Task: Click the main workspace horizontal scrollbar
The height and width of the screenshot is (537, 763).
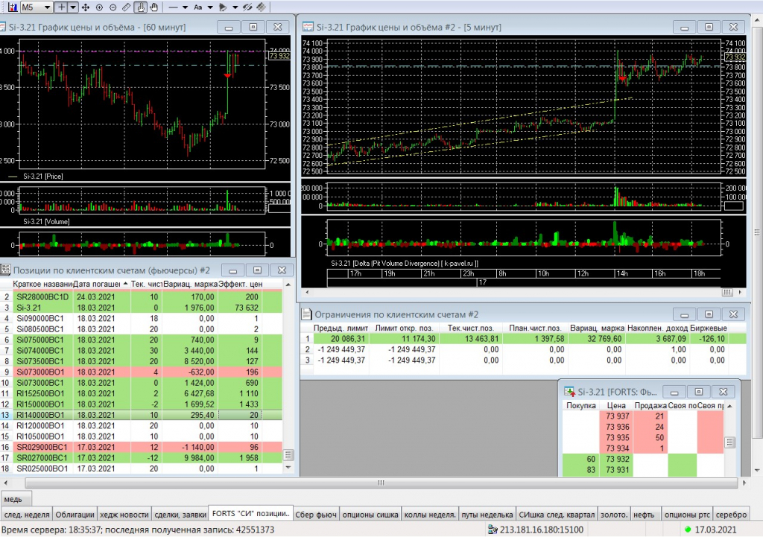Action: coord(381,483)
